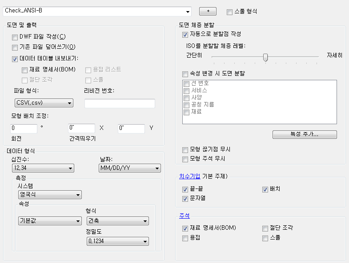Click the 특성 추가... button
Image resolution: width=349 pixels, height=263 pixels.
coord(305,134)
